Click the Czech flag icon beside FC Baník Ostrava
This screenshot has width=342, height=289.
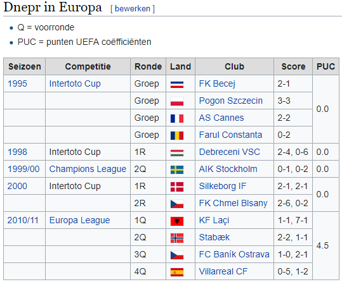tap(177, 255)
